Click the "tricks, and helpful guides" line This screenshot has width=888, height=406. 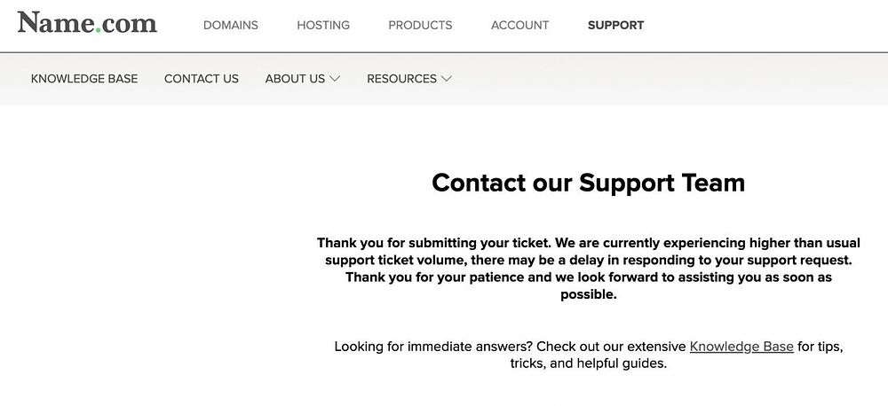point(588,363)
